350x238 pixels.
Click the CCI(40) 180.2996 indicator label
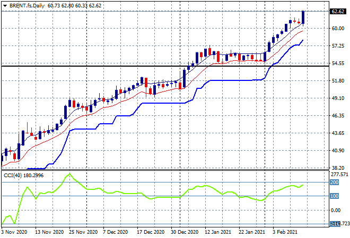click(x=24, y=176)
